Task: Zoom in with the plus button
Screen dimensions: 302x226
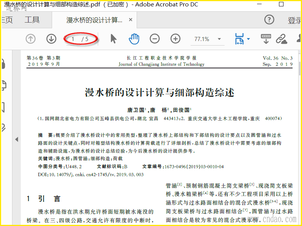Action: tap(176, 39)
